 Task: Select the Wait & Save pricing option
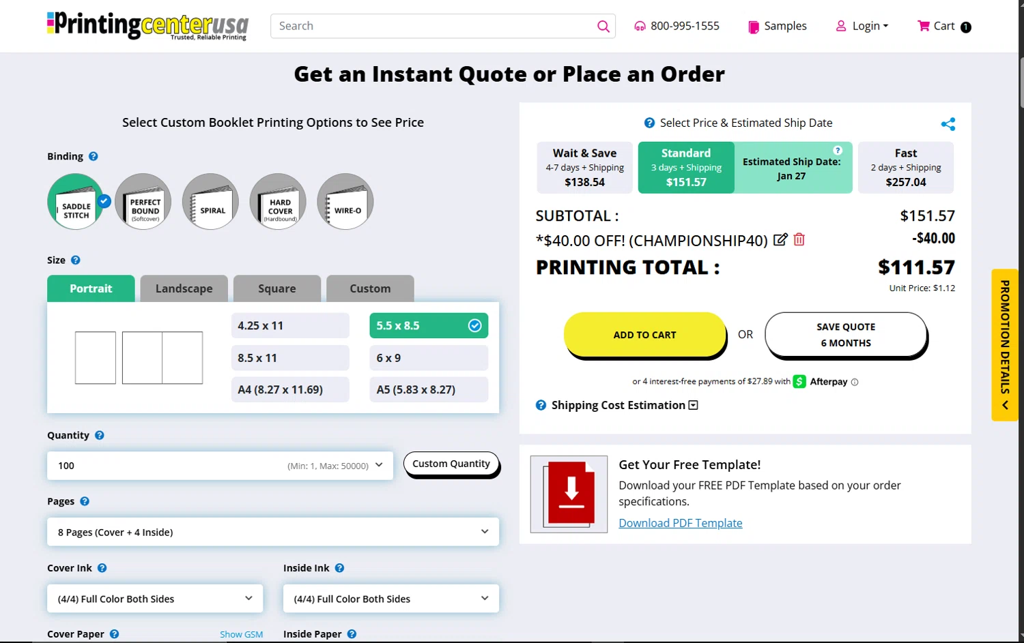pos(584,168)
